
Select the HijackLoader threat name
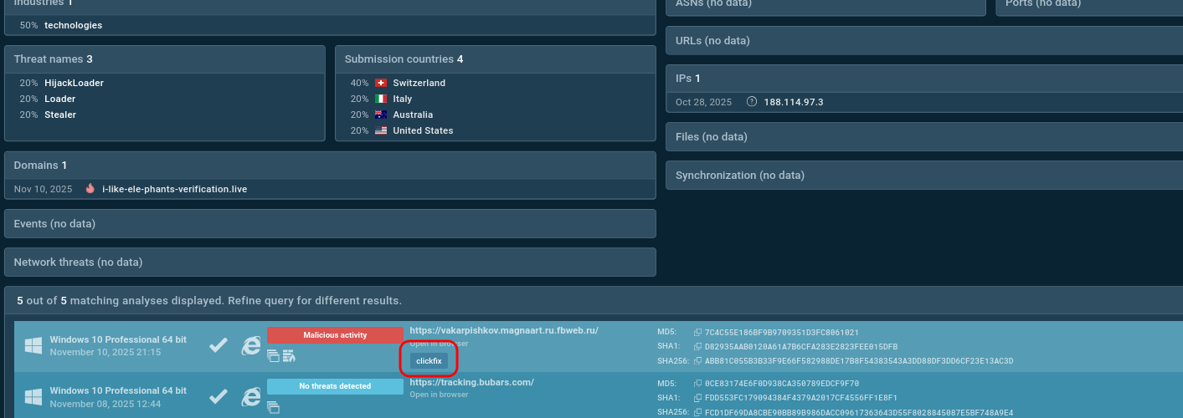click(74, 83)
